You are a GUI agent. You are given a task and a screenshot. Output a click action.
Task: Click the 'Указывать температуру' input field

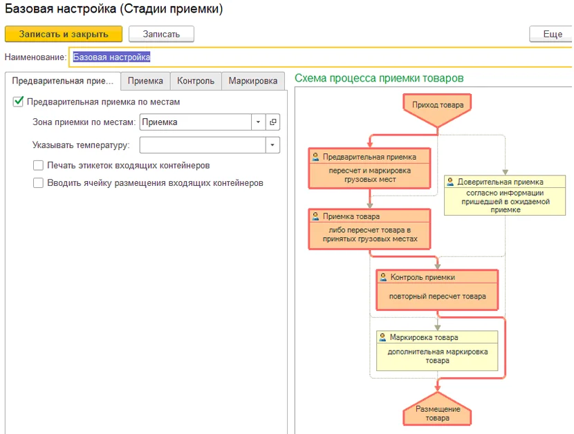point(203,145)
